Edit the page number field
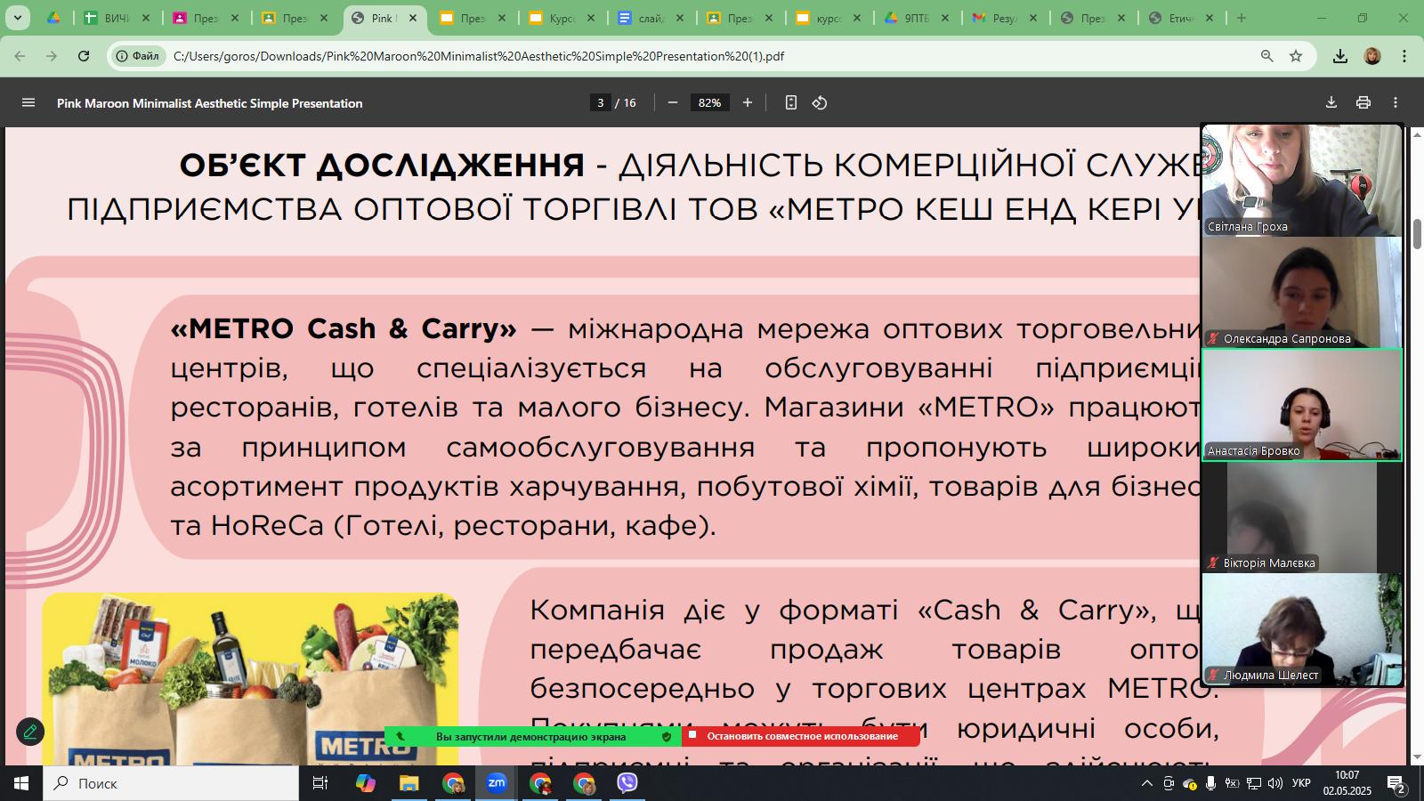The width and height of the screenshot is (1424, 801). tap(601, 103)
